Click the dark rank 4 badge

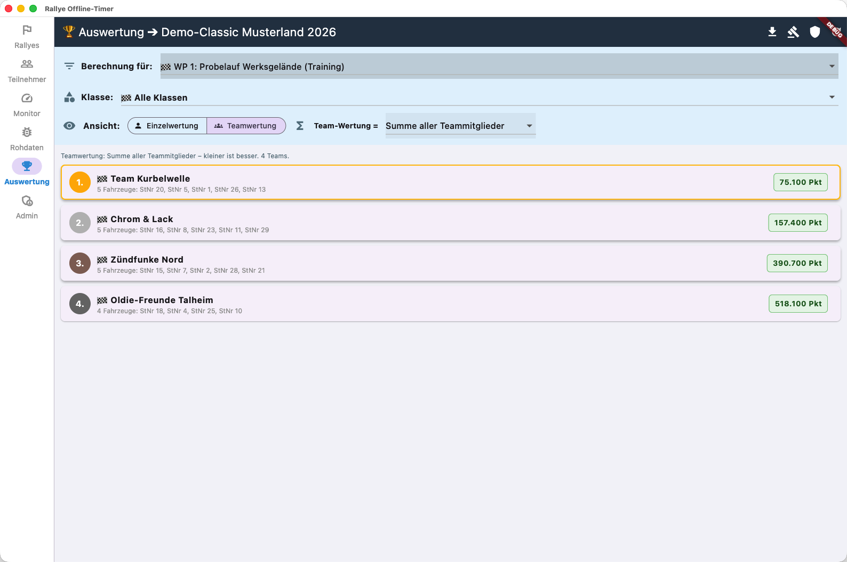[x=80, y=304]
